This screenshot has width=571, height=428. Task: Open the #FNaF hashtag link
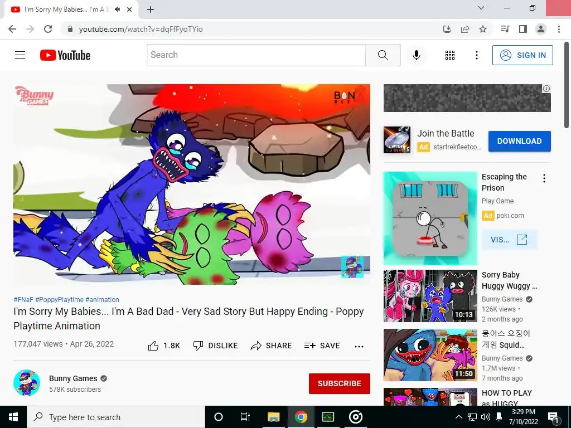tap(23, 299)
